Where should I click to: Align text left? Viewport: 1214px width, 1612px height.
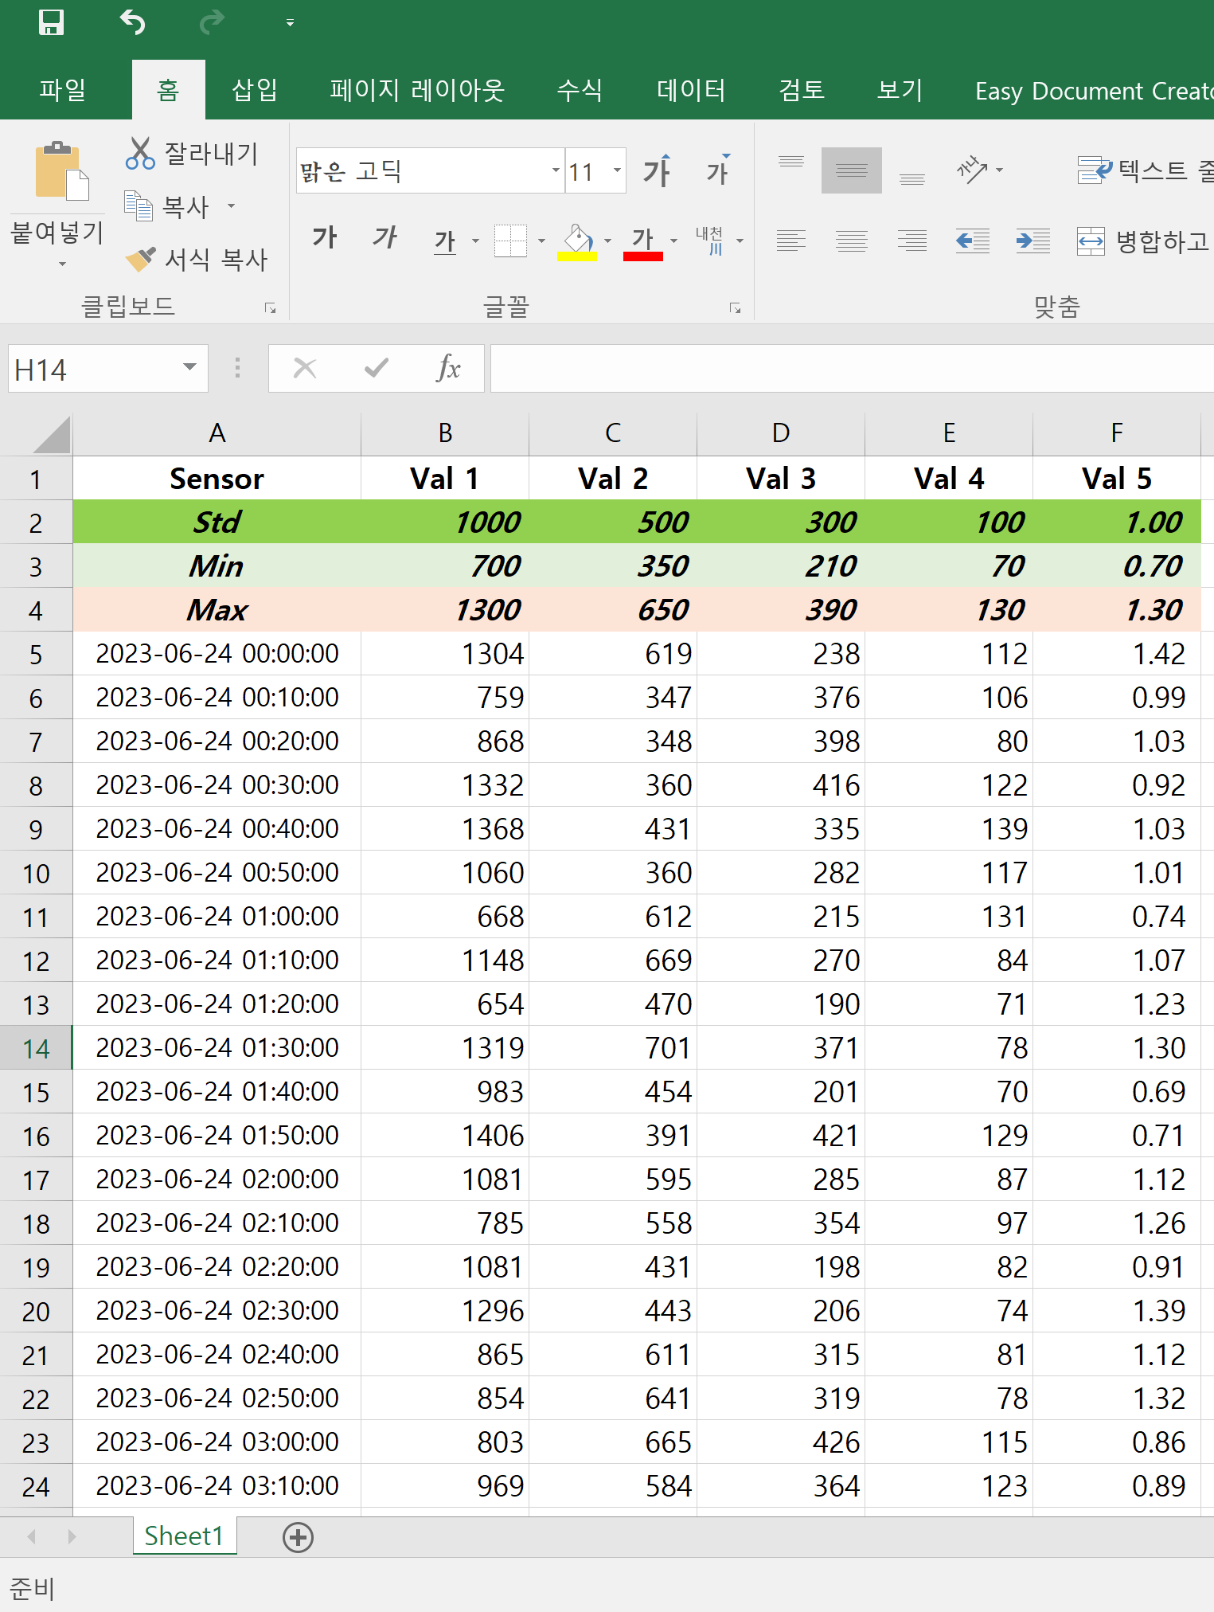click(791, 240)
